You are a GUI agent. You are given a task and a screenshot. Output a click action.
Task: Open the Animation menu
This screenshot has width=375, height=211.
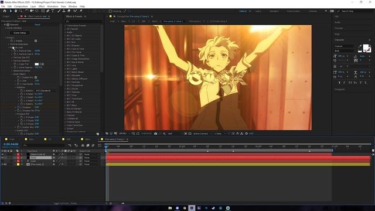tap(53, 6)
